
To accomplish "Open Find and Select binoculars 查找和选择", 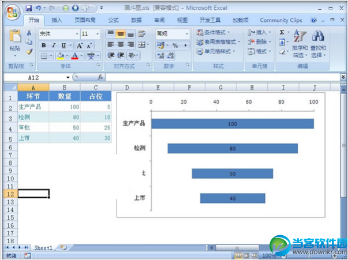I will pyautogui.click(x=318, y=43).
